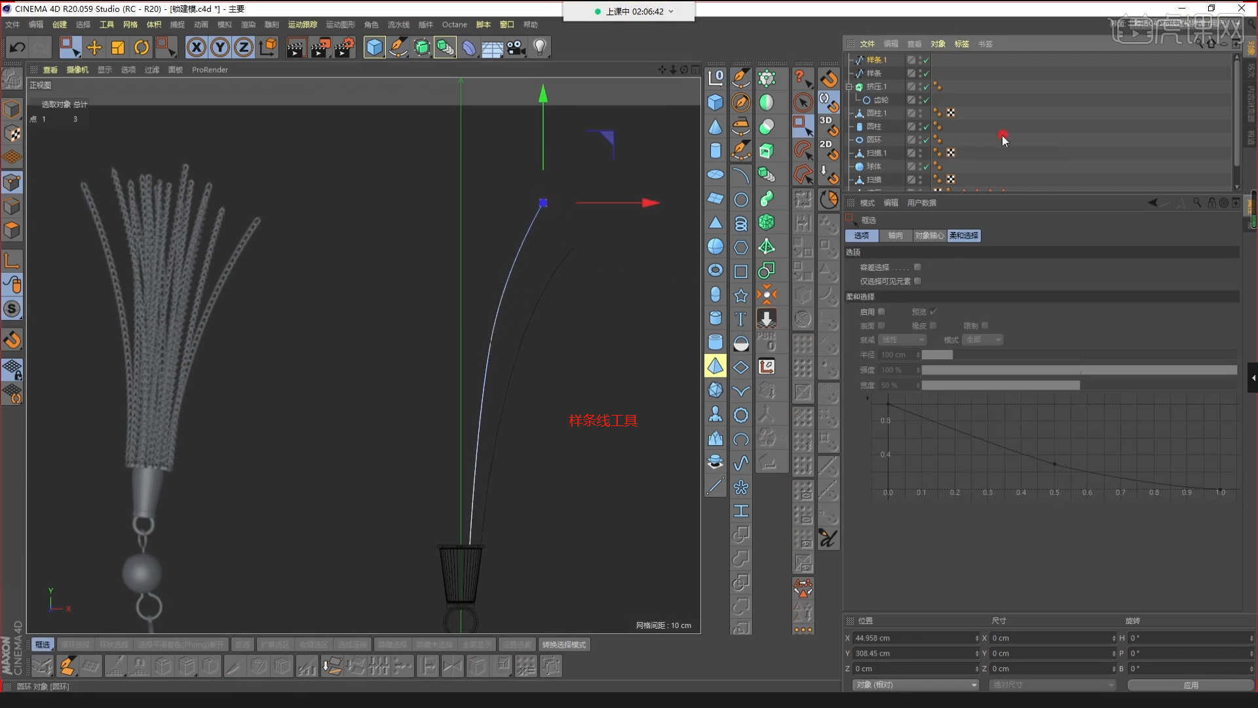Toggle the 容差选择 checkbox

917,267
